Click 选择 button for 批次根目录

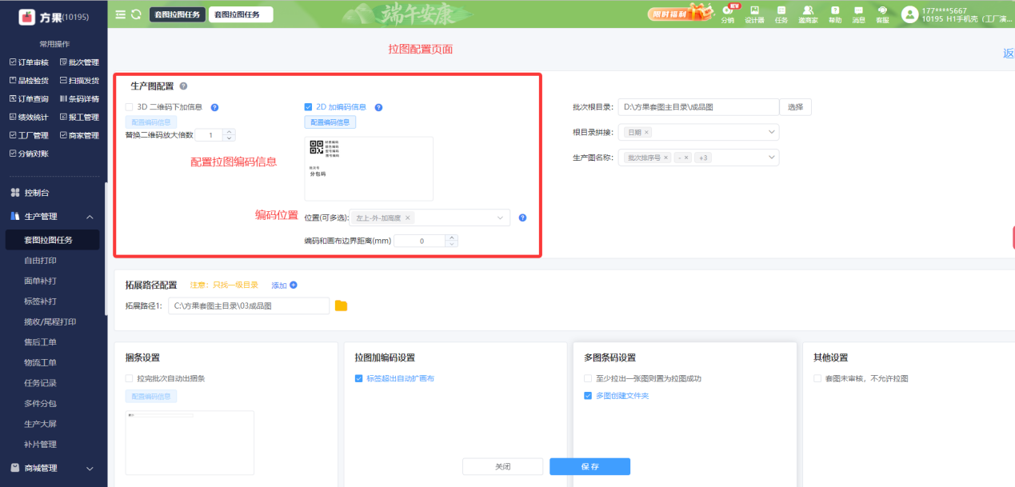point(796,106)
